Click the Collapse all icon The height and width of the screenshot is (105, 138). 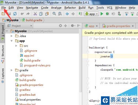pos(65,26)
